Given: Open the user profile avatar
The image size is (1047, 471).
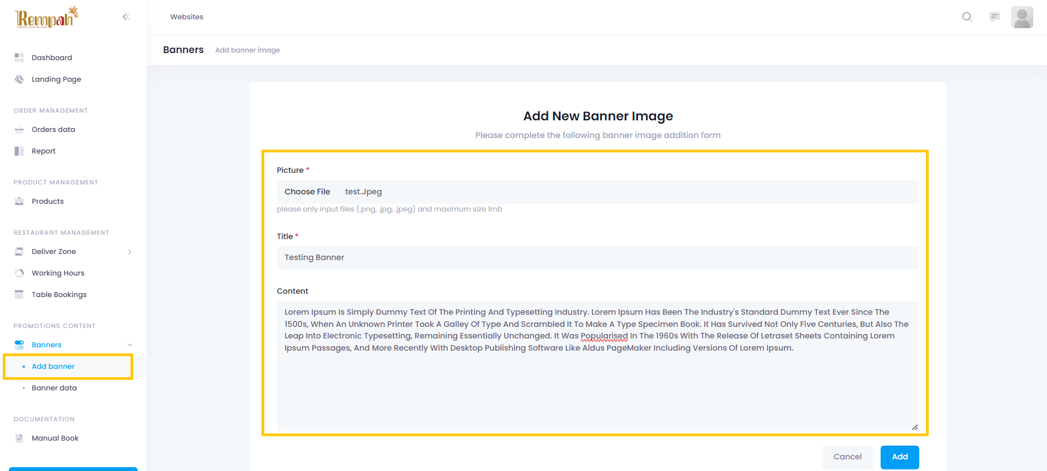Looking at the screenshot, I should click(x=1022, y=17).
